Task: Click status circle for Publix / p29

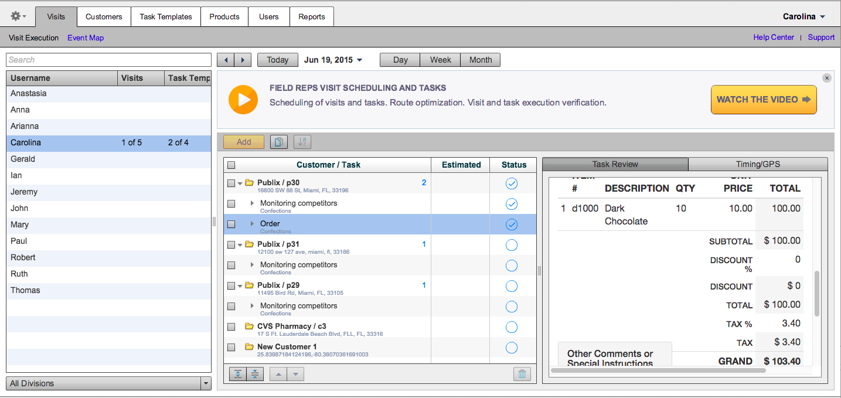Action: pos(512,286)
